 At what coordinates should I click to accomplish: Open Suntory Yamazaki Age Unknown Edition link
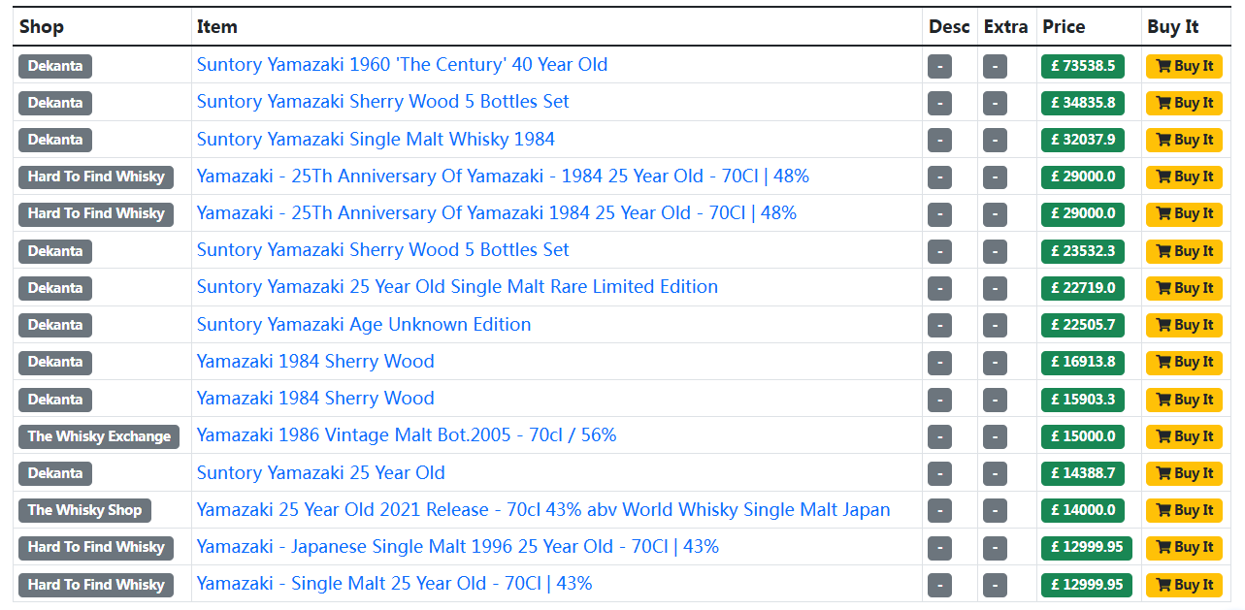coord(364,325)
